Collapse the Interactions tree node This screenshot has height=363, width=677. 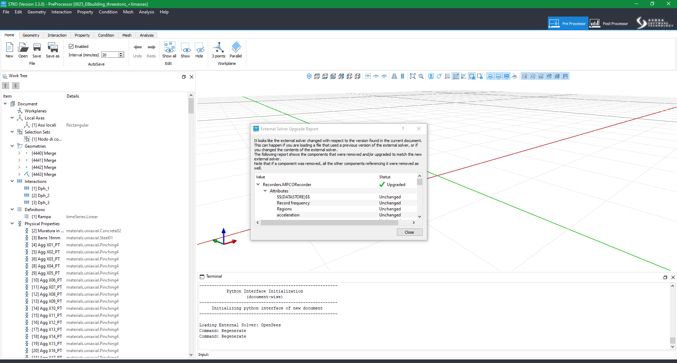click(12, 181)
